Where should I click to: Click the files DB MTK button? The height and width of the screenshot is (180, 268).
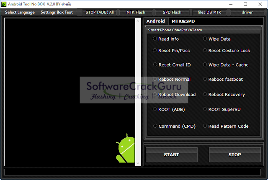(209, 12)
